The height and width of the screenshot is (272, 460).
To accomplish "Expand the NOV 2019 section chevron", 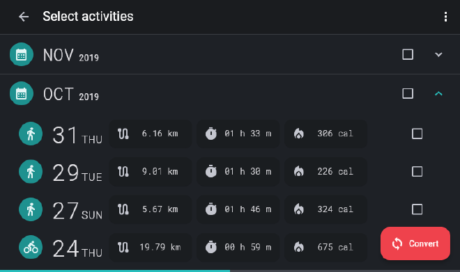I will point(438,54).
